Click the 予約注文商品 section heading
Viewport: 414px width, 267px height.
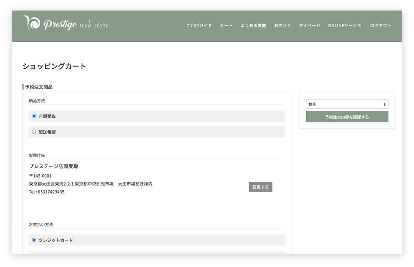39,87
